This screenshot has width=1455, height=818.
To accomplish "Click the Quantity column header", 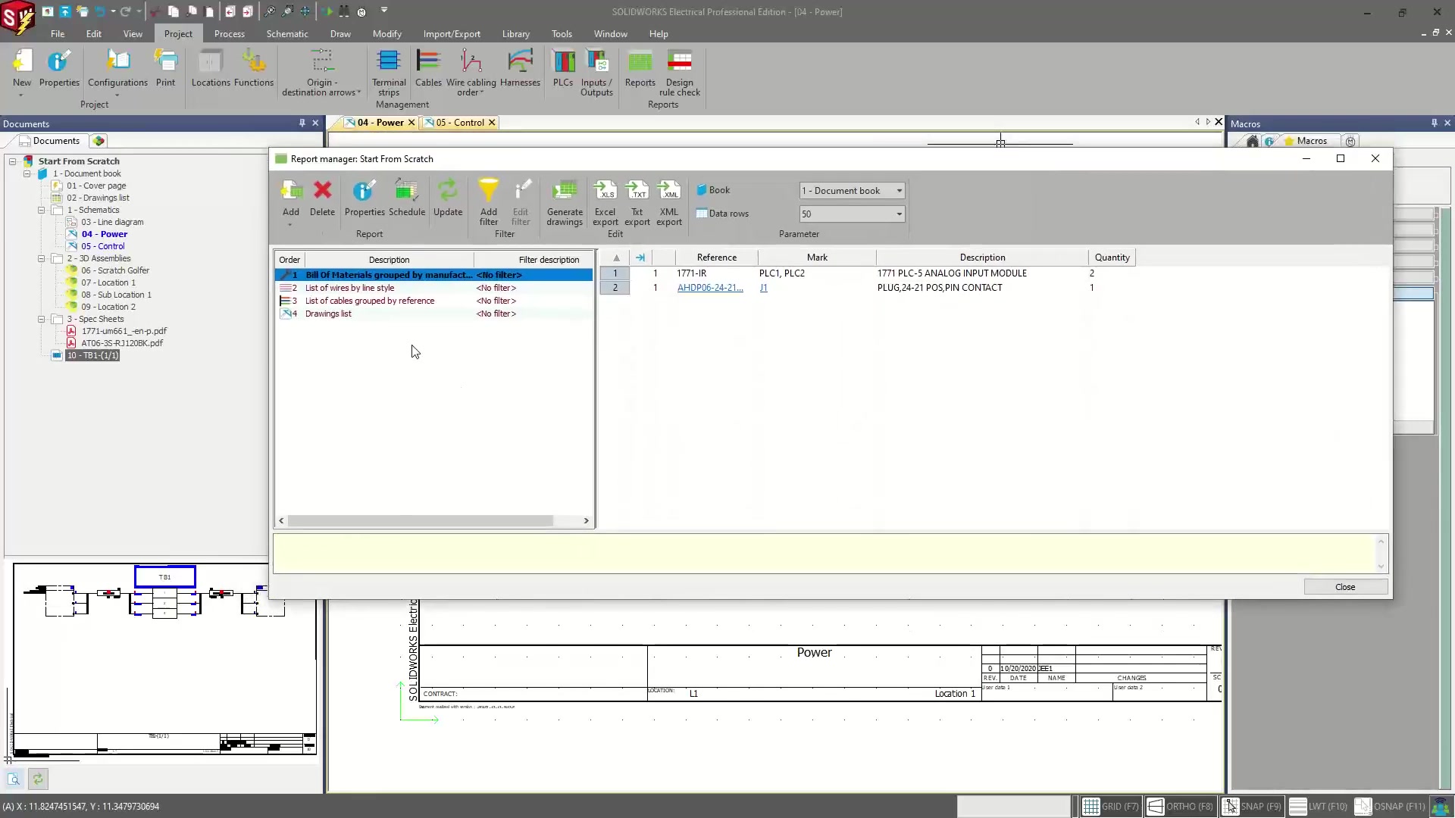I will click(x=1112, y=258).
